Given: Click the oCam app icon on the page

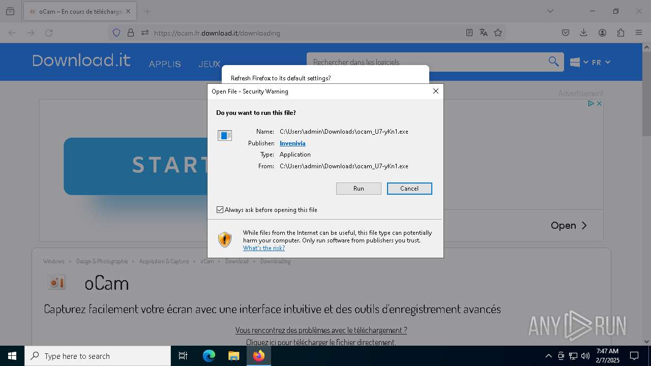Looking at the screenshot, I should pyautogui.click(x=56, y=282).
